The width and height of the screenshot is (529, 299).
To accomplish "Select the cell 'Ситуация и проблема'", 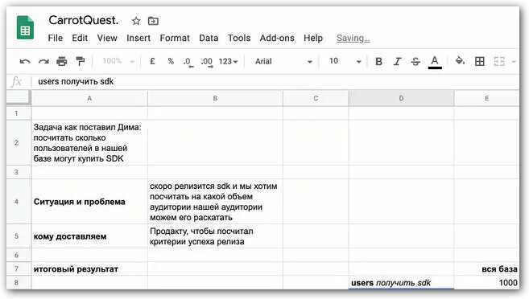I will pyautogui.click(x=89, y=202).
